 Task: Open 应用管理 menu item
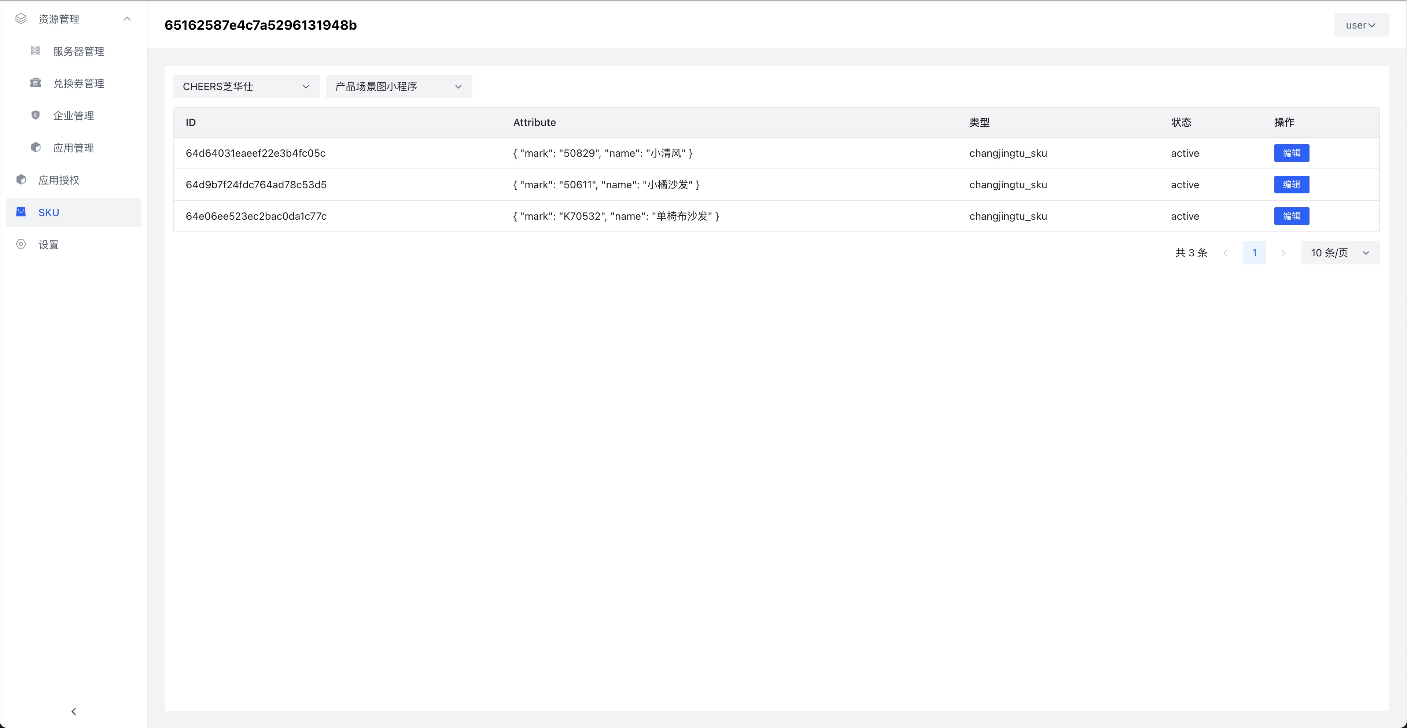point(74,148)
